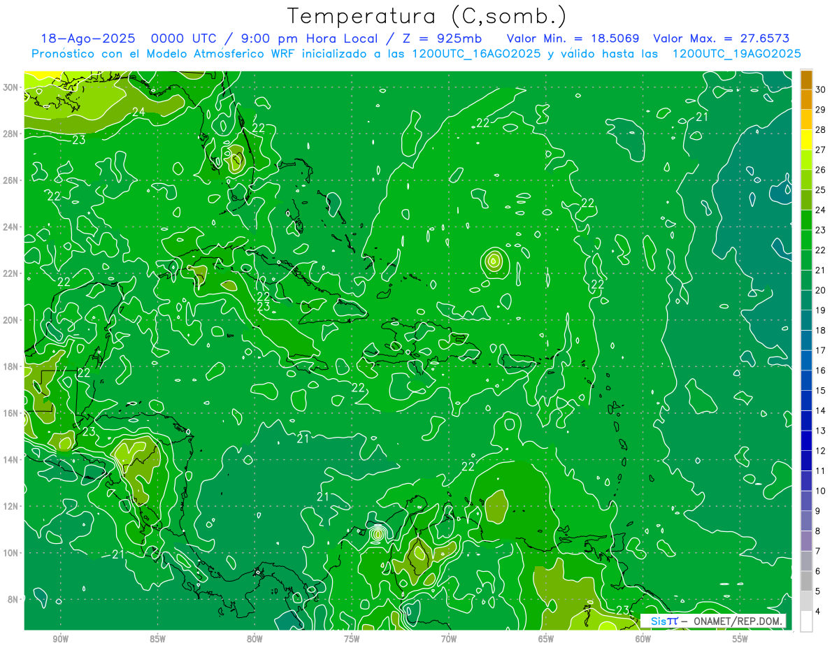This screenshot has width=839, height=648.
Task: Click colorbar scale label '20'
Action: 820,290
